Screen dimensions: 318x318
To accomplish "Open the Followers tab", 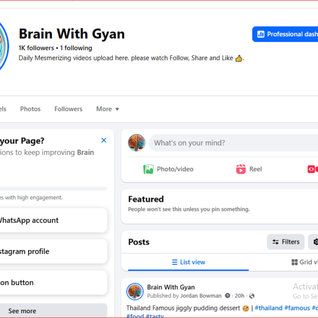I will [68, 109].
